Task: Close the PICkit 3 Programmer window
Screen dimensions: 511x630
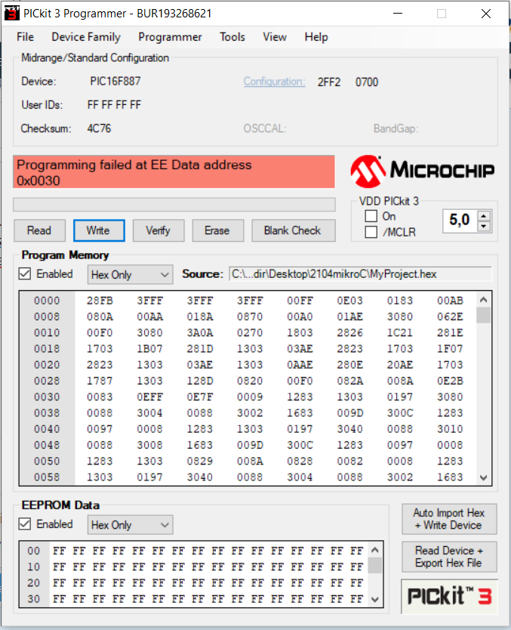Action: point(486,14)
